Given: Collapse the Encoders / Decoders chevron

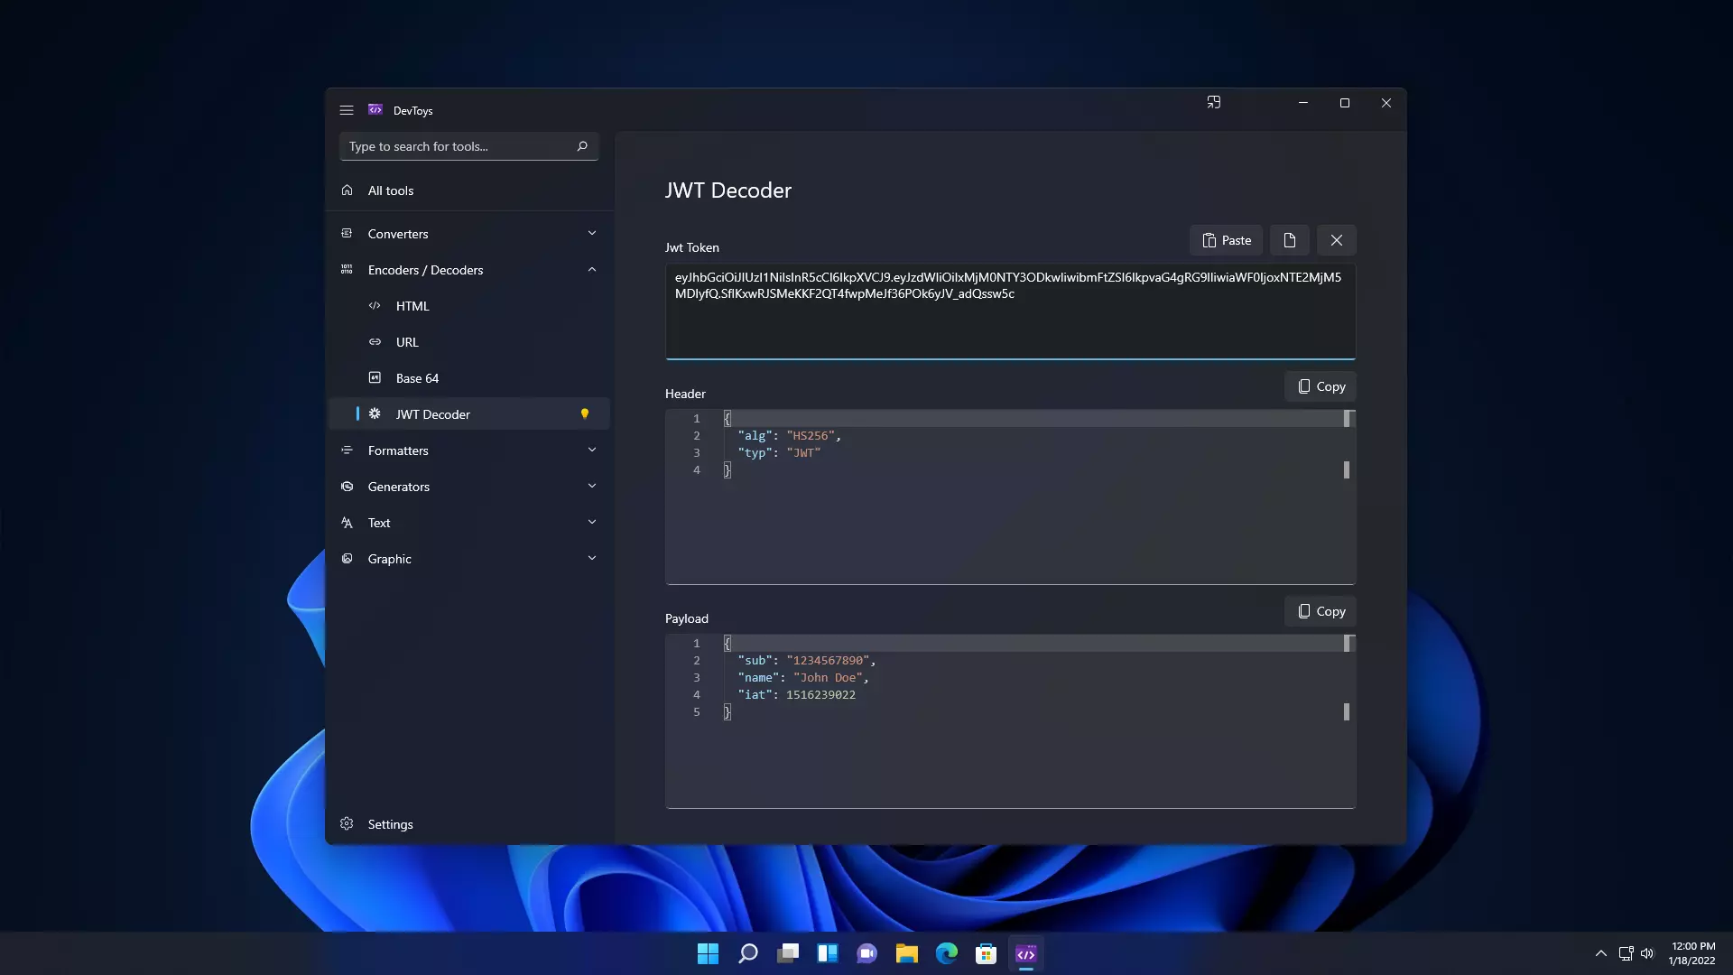Looking at the screenshot, I should coord(592,269).
